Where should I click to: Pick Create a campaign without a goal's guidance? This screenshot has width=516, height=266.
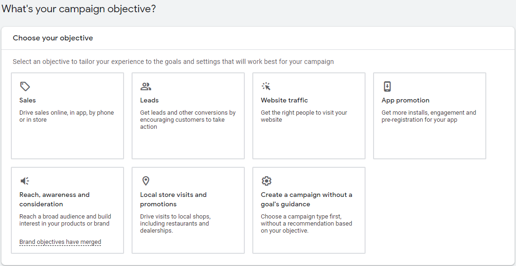tap(306, 199)
